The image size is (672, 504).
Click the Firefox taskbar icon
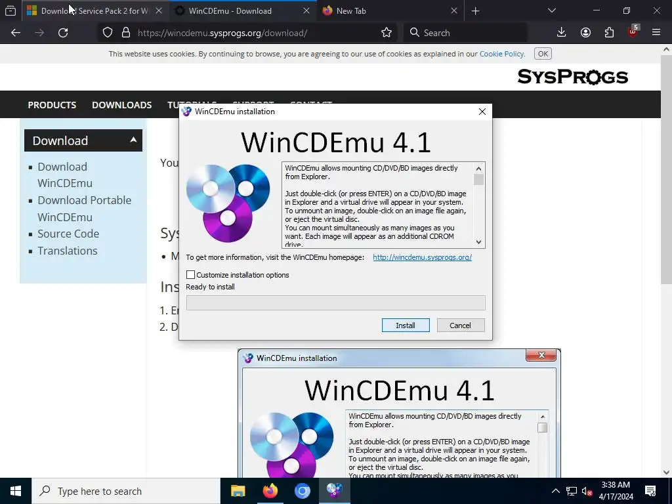coord(270,491)
